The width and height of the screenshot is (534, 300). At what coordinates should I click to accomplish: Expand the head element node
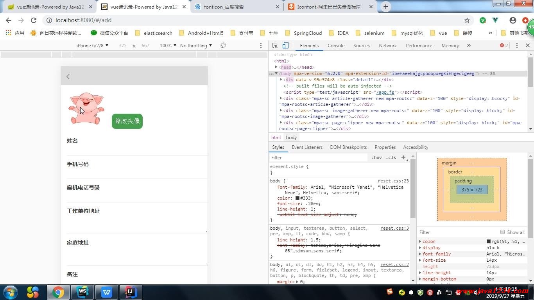(x=276, y=67)
